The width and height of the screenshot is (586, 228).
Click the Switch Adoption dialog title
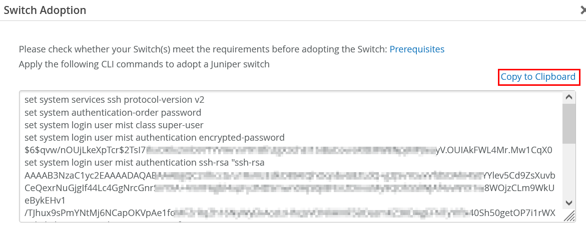[45, 10]
